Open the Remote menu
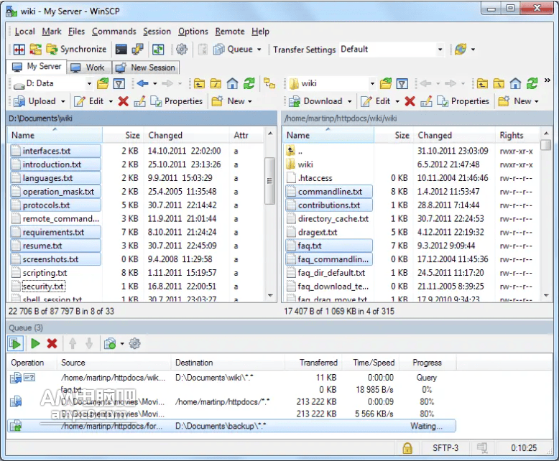This screenshot has width=559, height=461. point(230,32)
